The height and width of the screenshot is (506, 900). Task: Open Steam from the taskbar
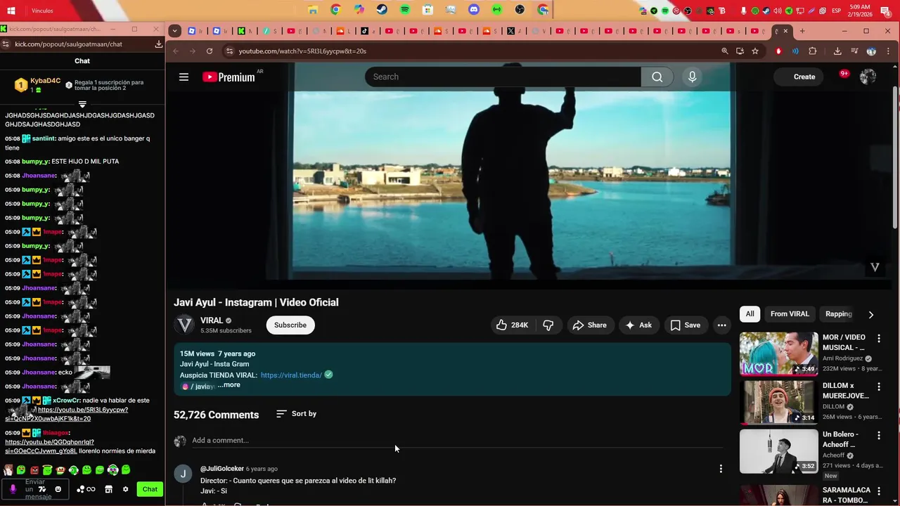pyautogui.click(x=381, y=10)
